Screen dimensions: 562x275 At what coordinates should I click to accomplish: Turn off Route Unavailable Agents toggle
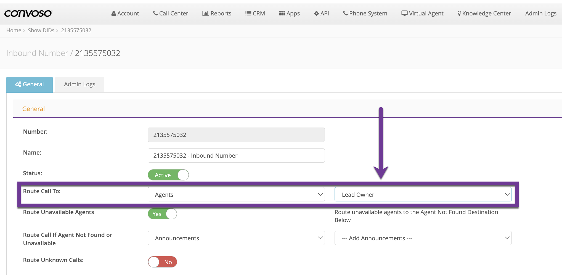(x=162, y=214)
